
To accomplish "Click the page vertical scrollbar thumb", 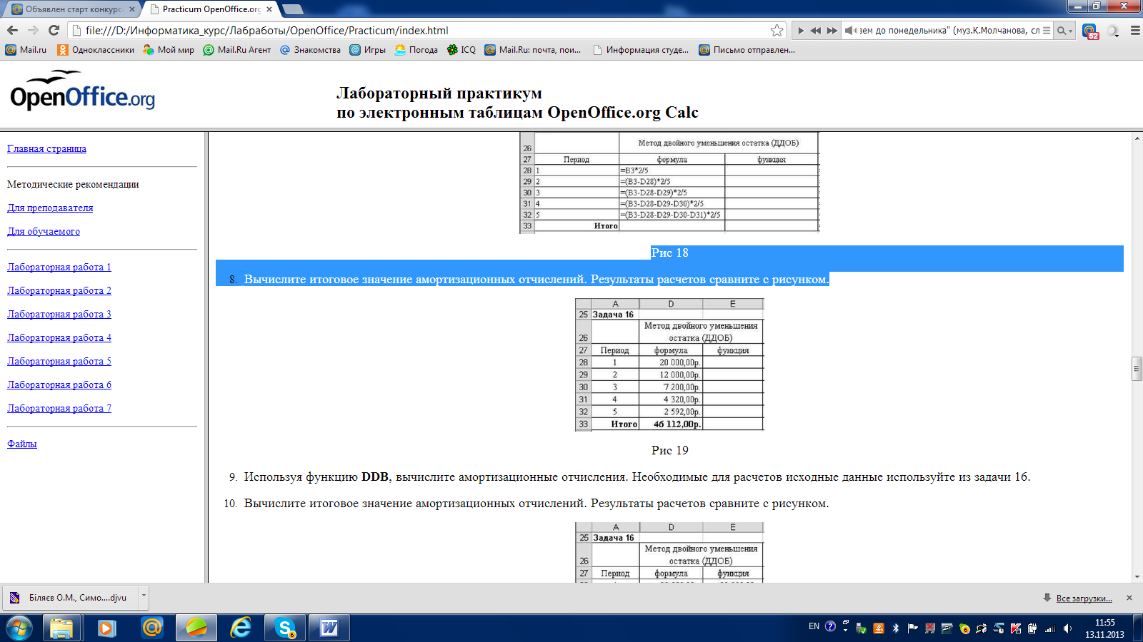I will pos(1137,369).
